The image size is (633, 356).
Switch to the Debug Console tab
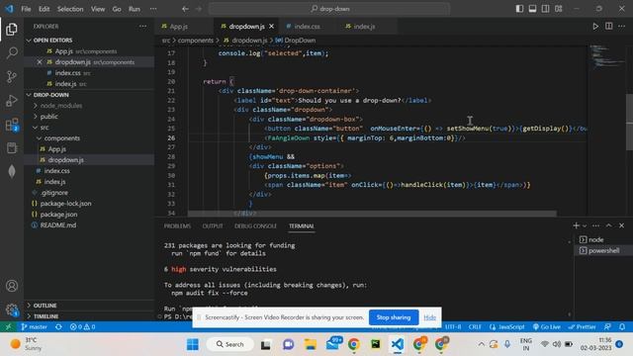255,226
